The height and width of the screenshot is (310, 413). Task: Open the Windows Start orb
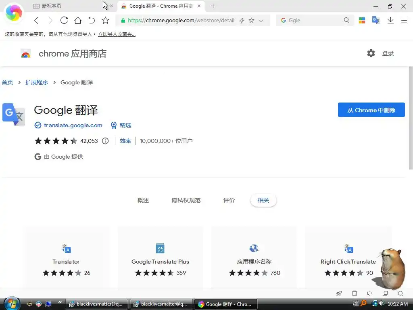click(x=12, y=304)
